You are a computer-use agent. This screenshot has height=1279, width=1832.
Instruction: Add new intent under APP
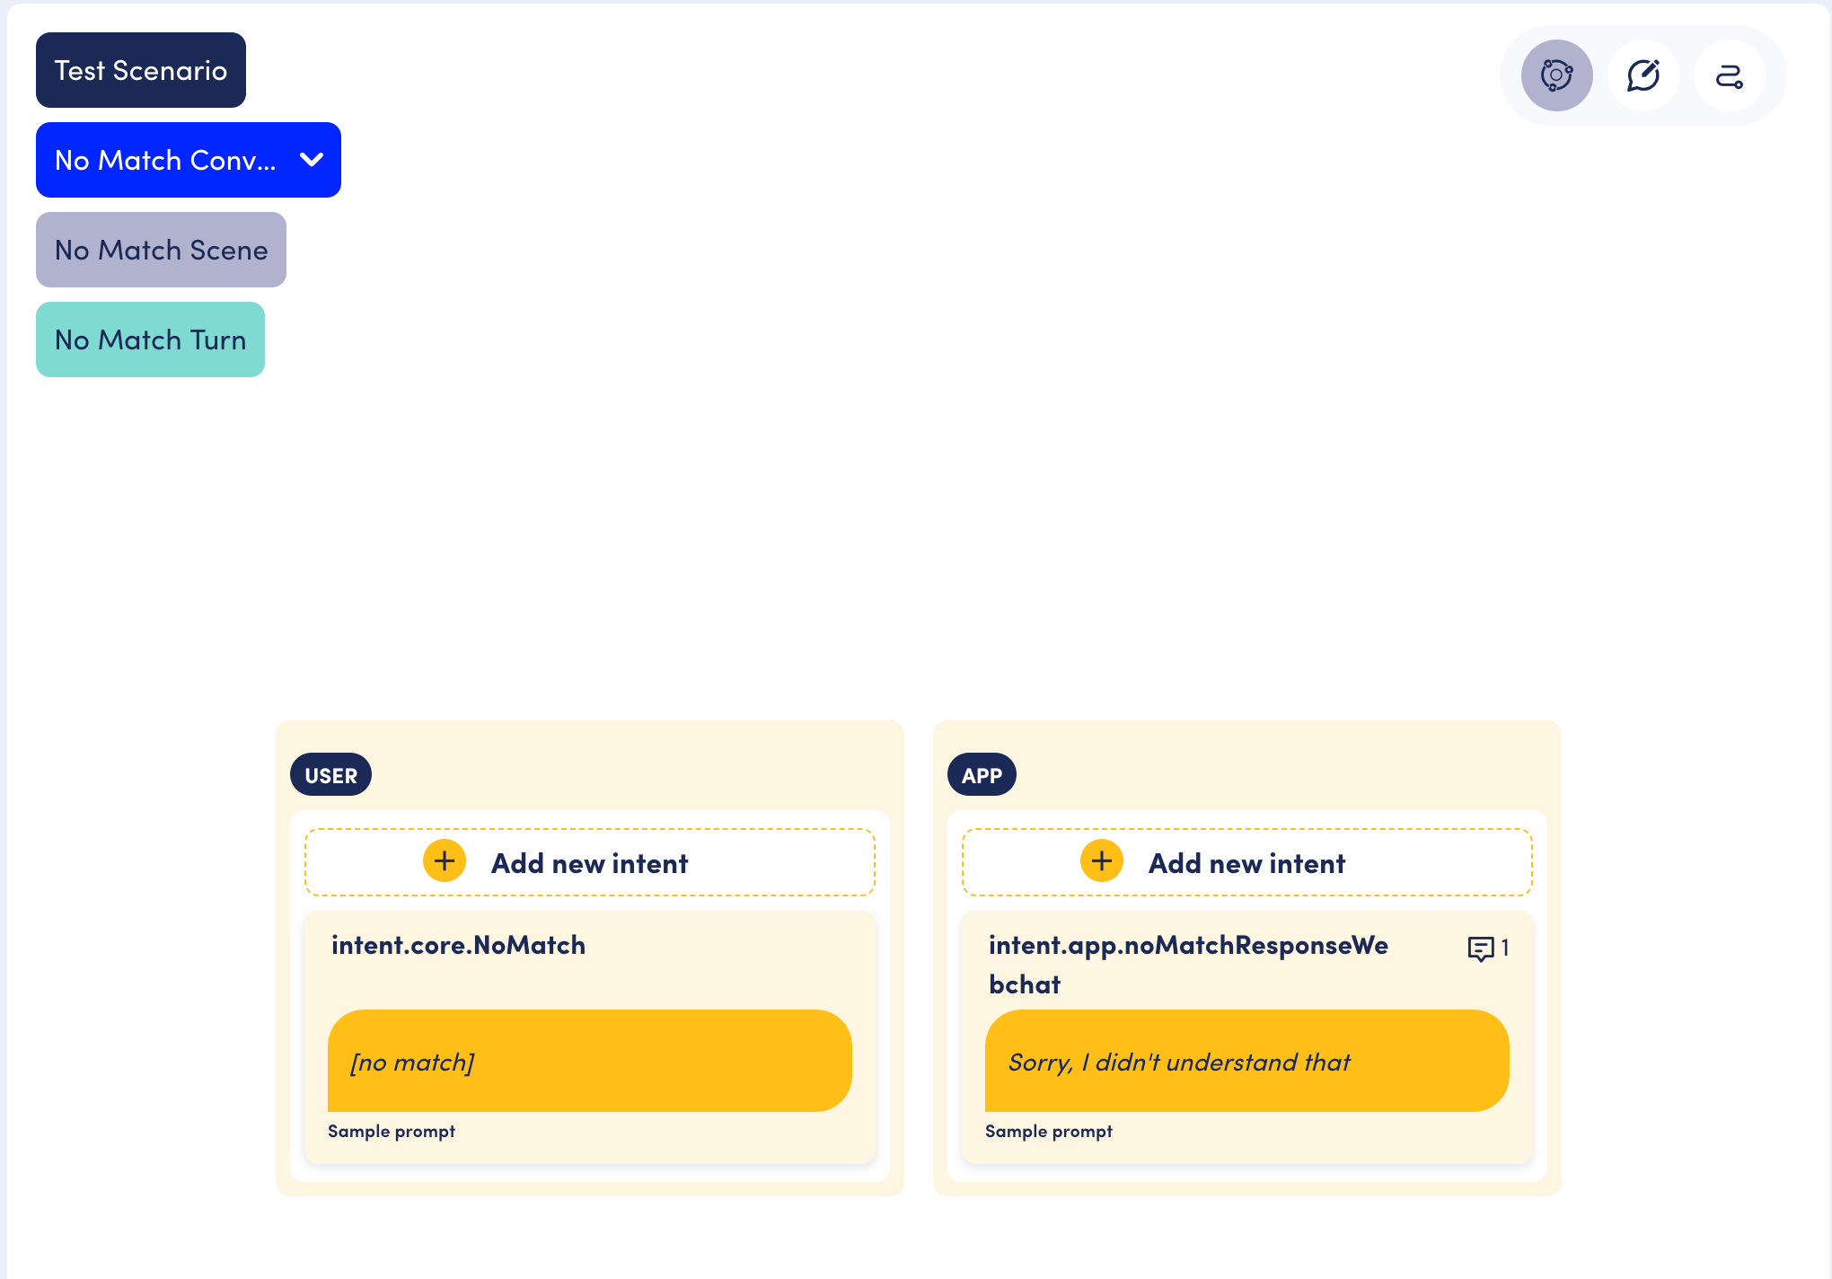(1246, 863)
